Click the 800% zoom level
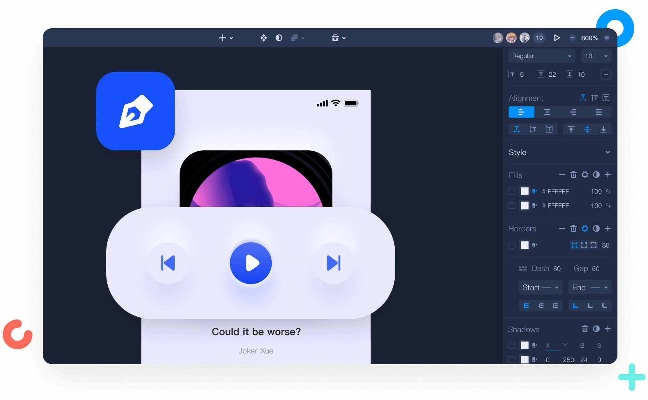The image size is (648, 400). (x=590, y=38)
